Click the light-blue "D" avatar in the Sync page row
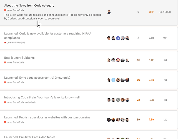 (113, 80)
